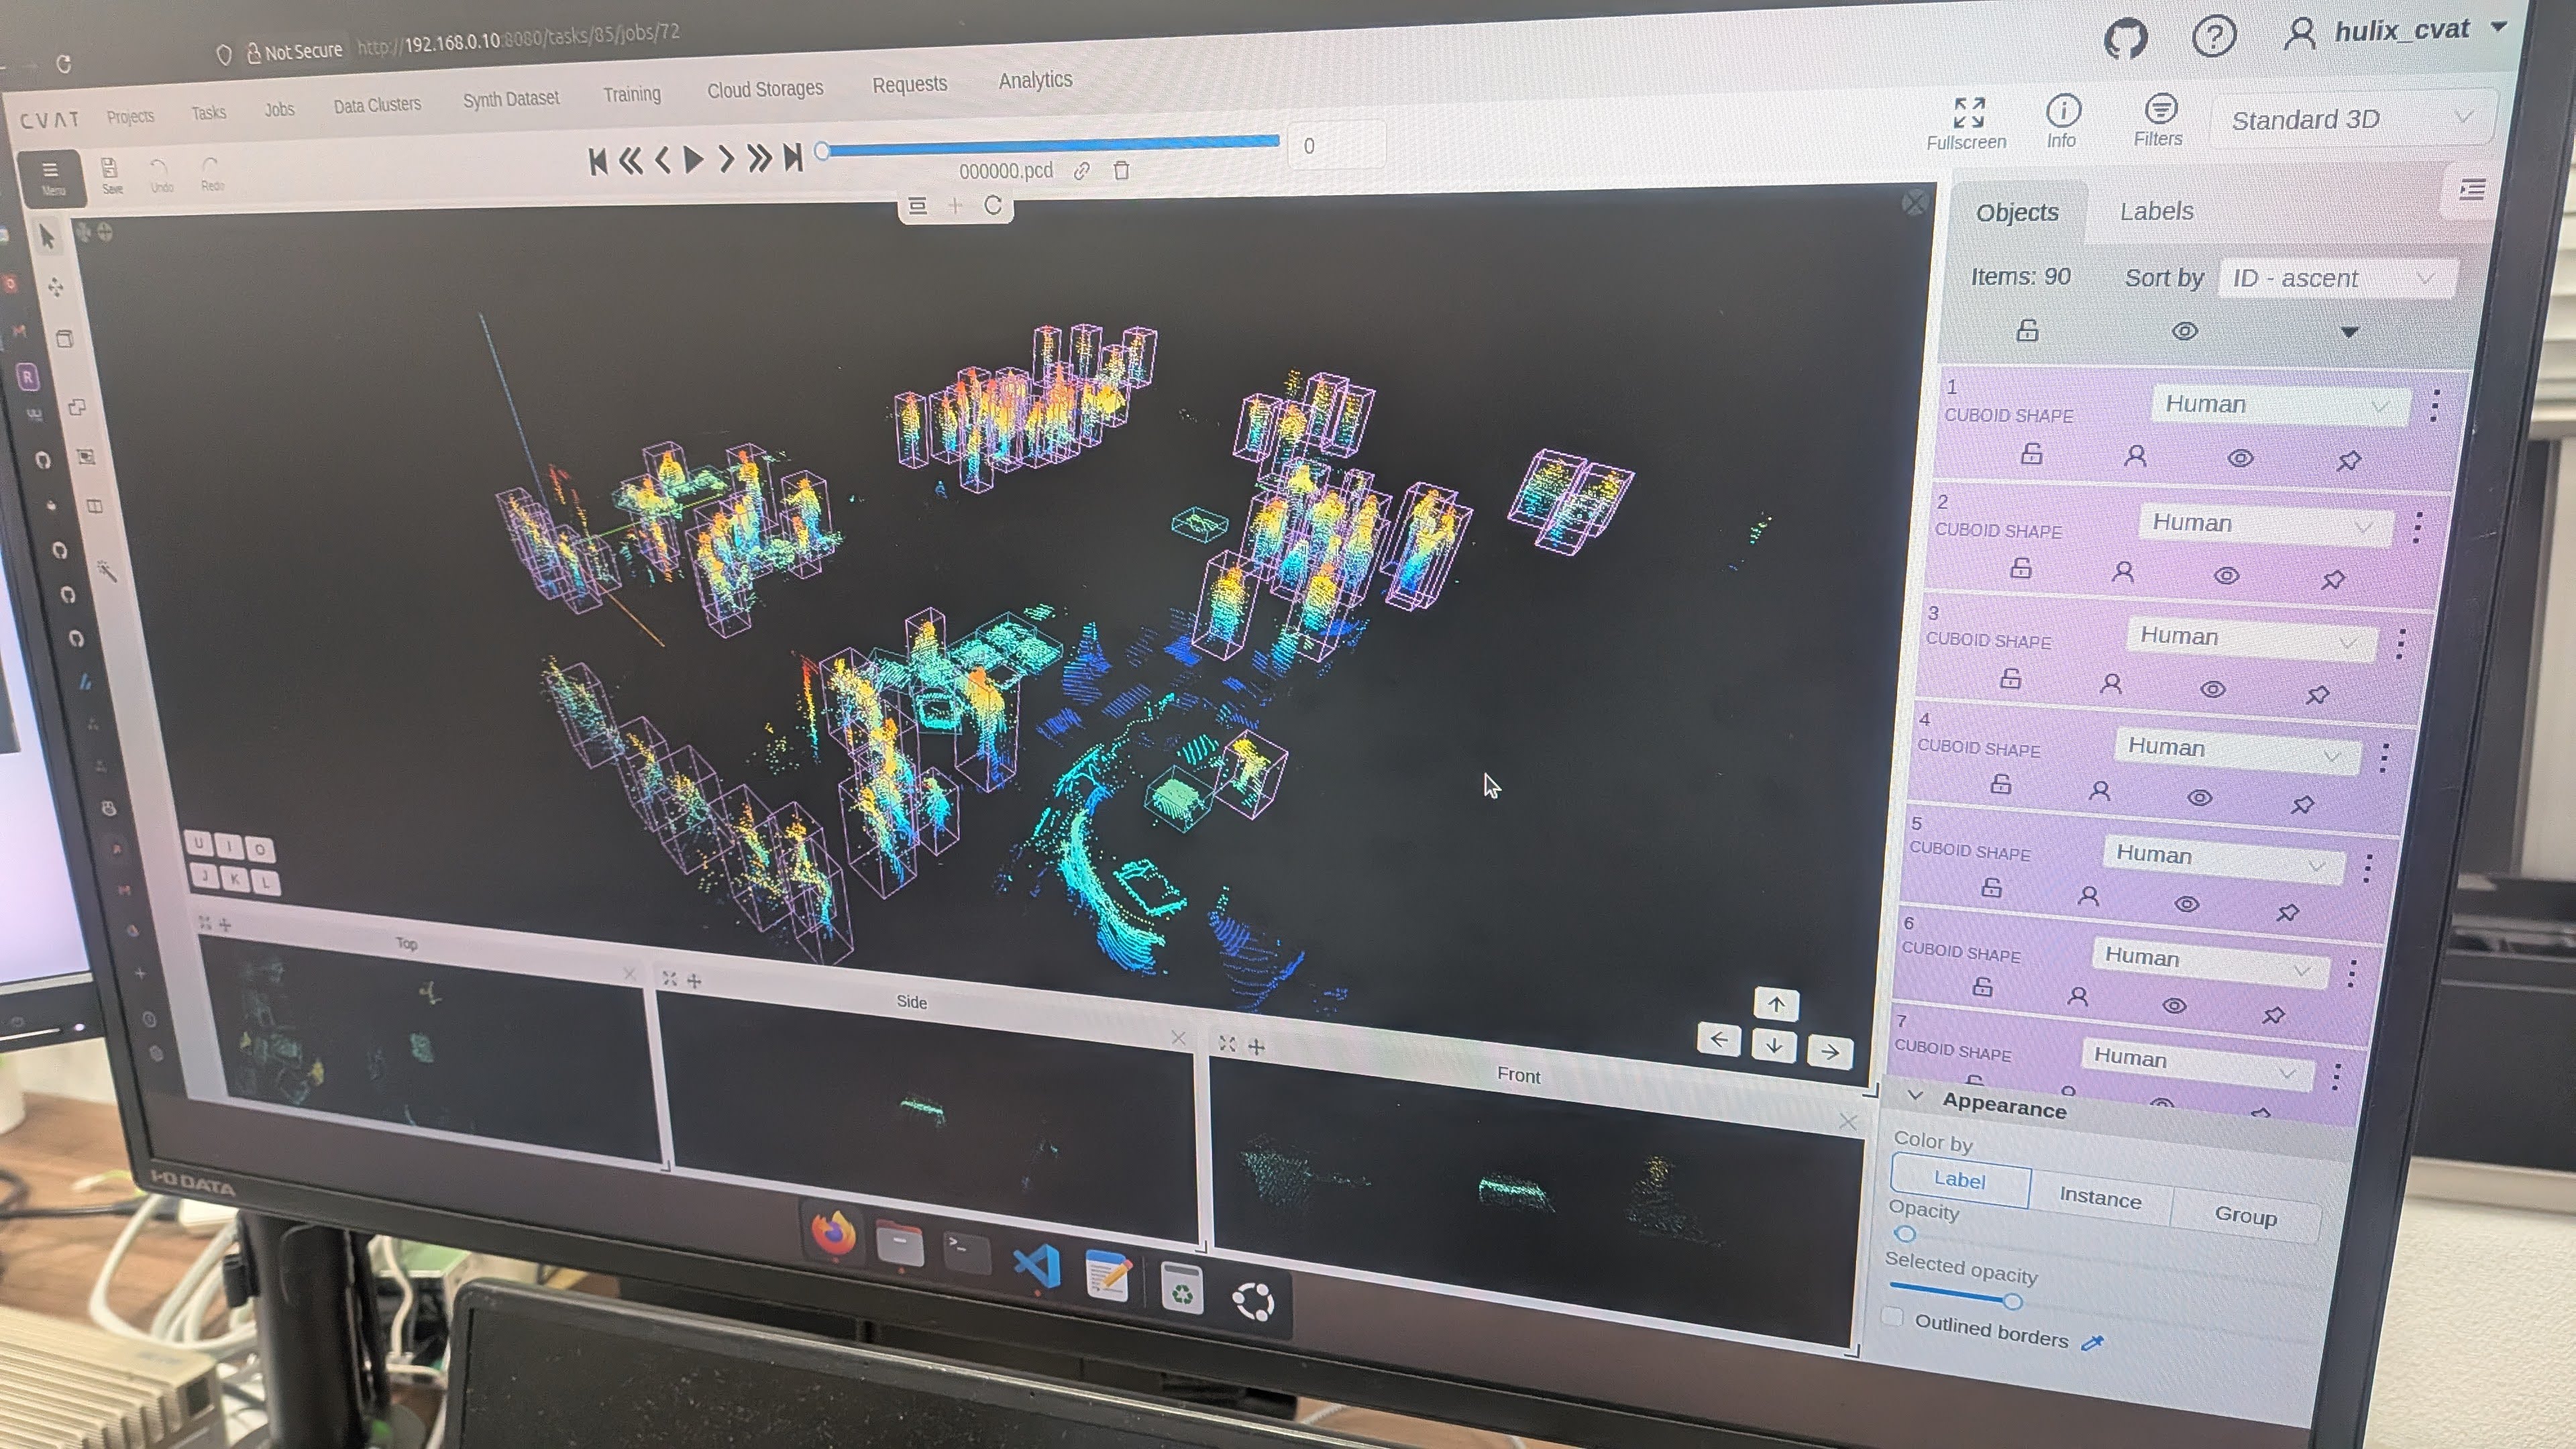Undo the last annotation action
The width and height of the screenshot is (2576, 1449).
tap(160, 174)
